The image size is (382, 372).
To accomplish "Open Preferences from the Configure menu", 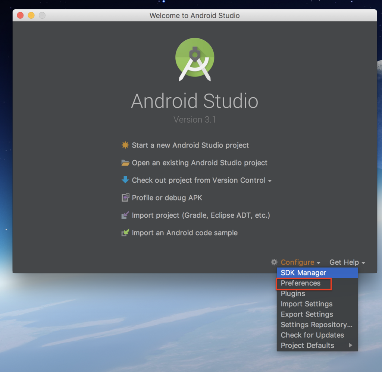I will click(317, 283).
